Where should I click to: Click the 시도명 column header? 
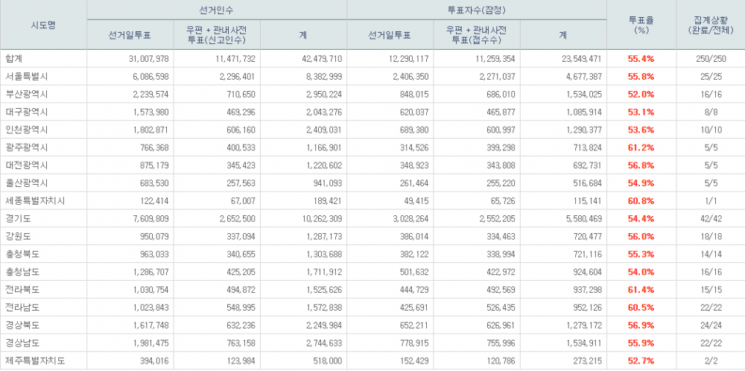[x=43, y=25]
